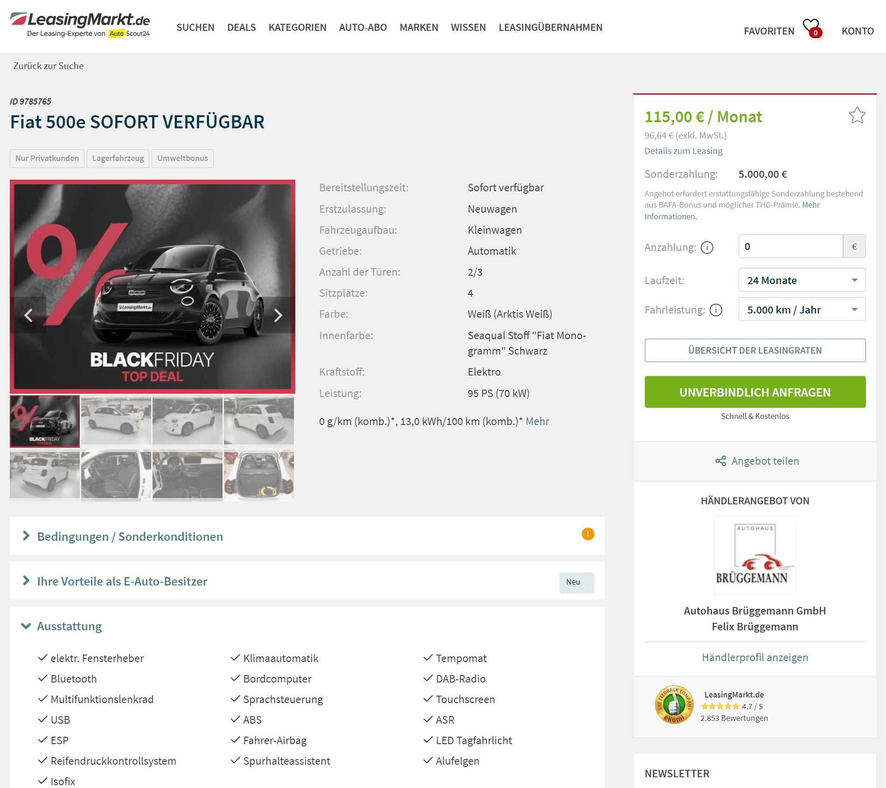Open the Fahrleistung 5.000 km dropdown

[x=802, y=309]
